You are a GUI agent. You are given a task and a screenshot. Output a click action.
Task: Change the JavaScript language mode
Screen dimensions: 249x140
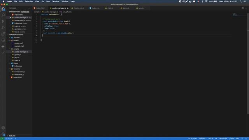tap(223, 138)
